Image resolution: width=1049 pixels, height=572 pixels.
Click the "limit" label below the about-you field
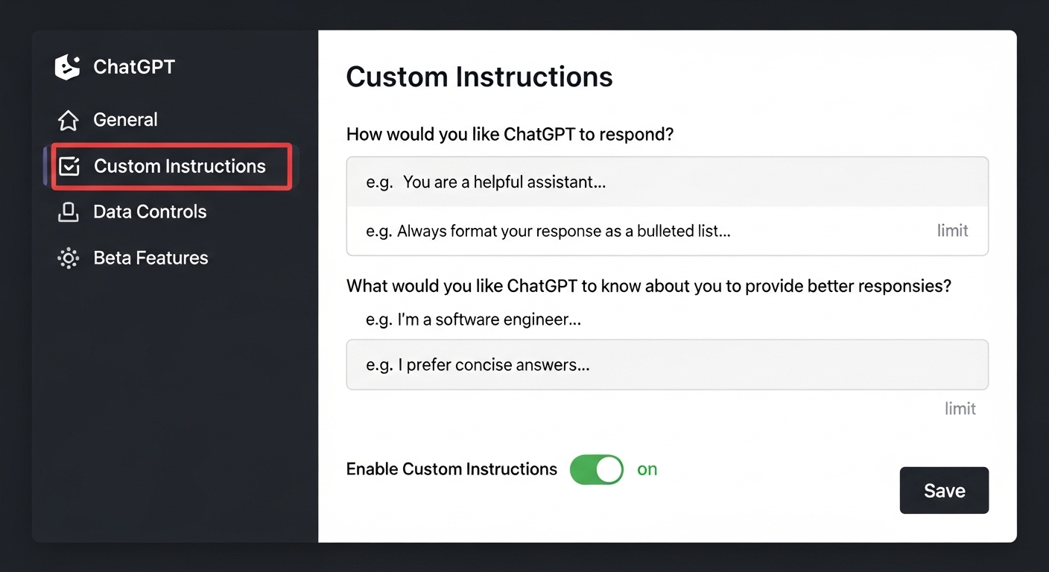point(960,409)
